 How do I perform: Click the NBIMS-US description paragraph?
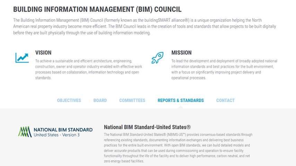(178, 148)
